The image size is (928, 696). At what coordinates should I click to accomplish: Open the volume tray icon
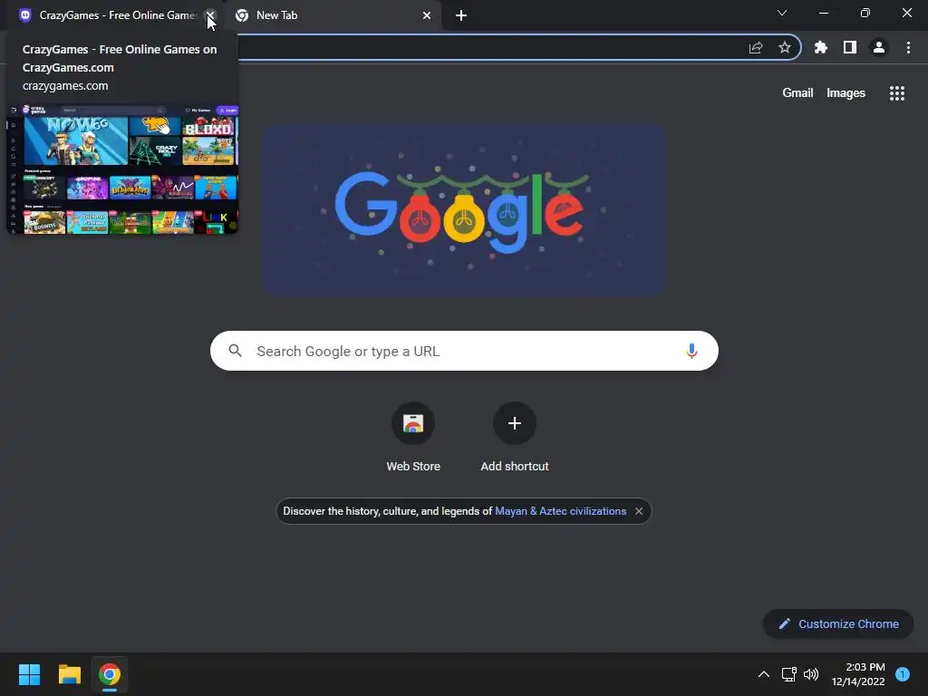coord(811,674)
